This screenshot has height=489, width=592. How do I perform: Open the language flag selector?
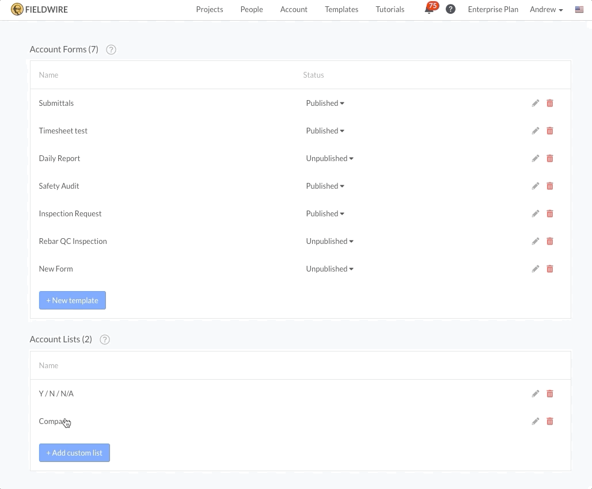579,9
